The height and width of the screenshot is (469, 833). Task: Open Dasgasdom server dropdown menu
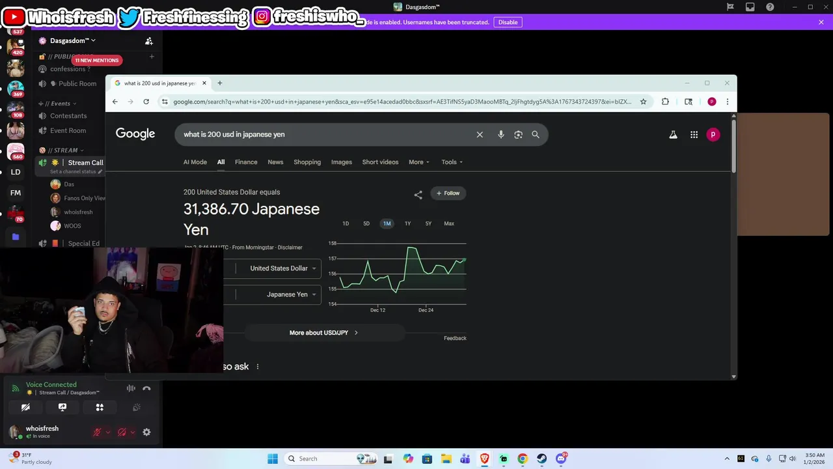[72, 41]
